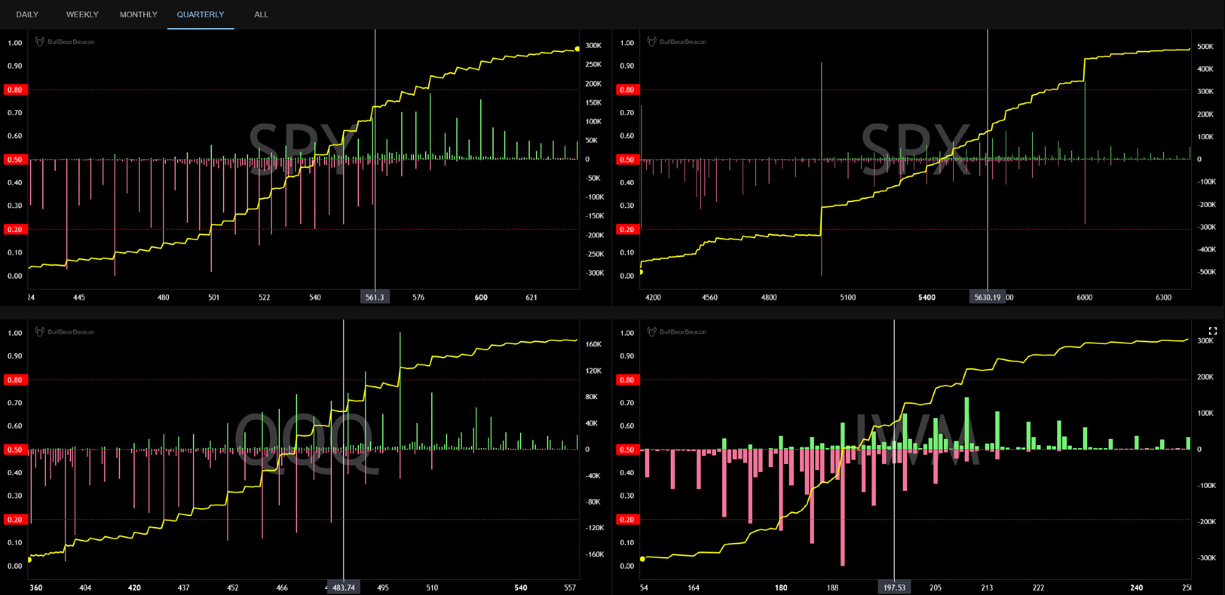Click the 300K value on SPY right axis
The height and width of the screenshot is (595, 1225).
[594, 45]
